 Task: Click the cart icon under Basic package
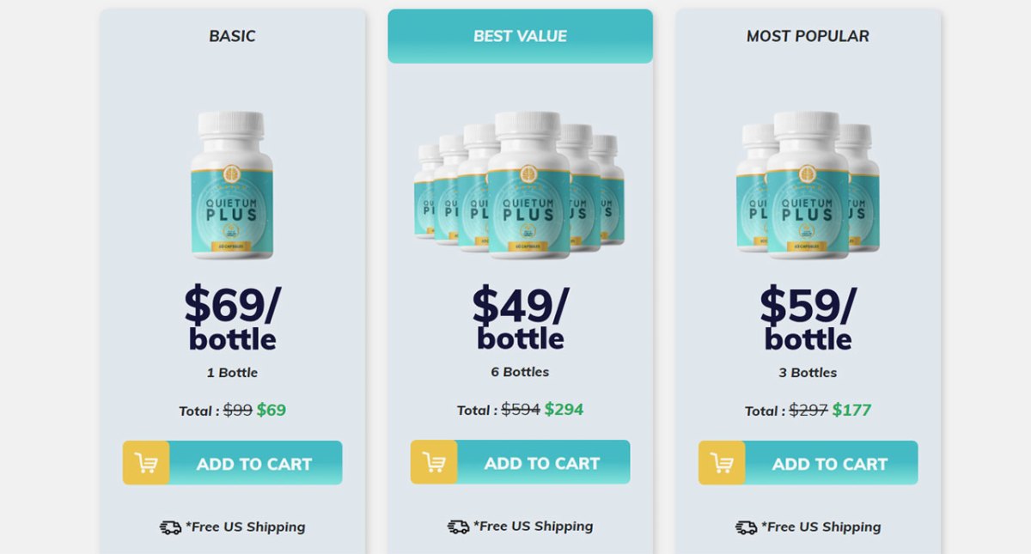[146, 463]
